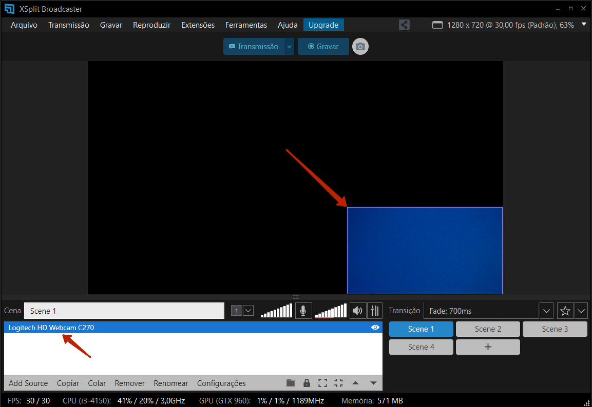Image resolution: width=592 pixels, height=407 pixels.
Task: Move the source up with the up arrow
Action: coord(355,383)
